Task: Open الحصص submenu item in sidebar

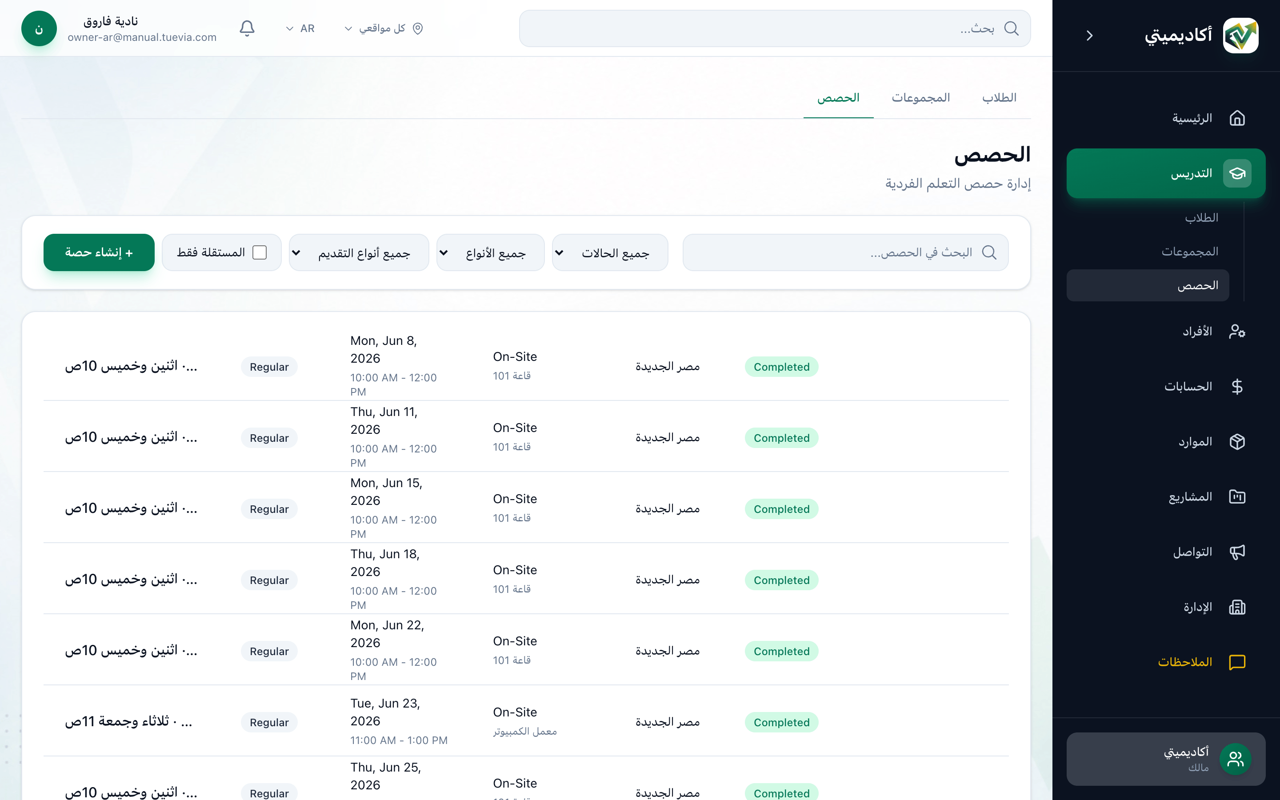Action: [x=1148, y=285]
